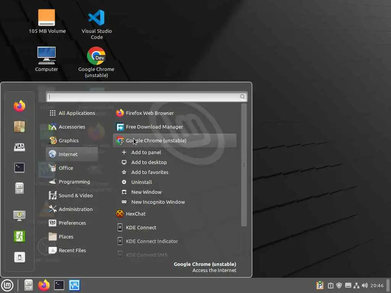Open Terminal from the favorites sidebar

tap(19, 168)
